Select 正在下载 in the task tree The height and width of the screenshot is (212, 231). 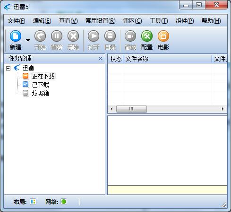[x=43, y=76]
